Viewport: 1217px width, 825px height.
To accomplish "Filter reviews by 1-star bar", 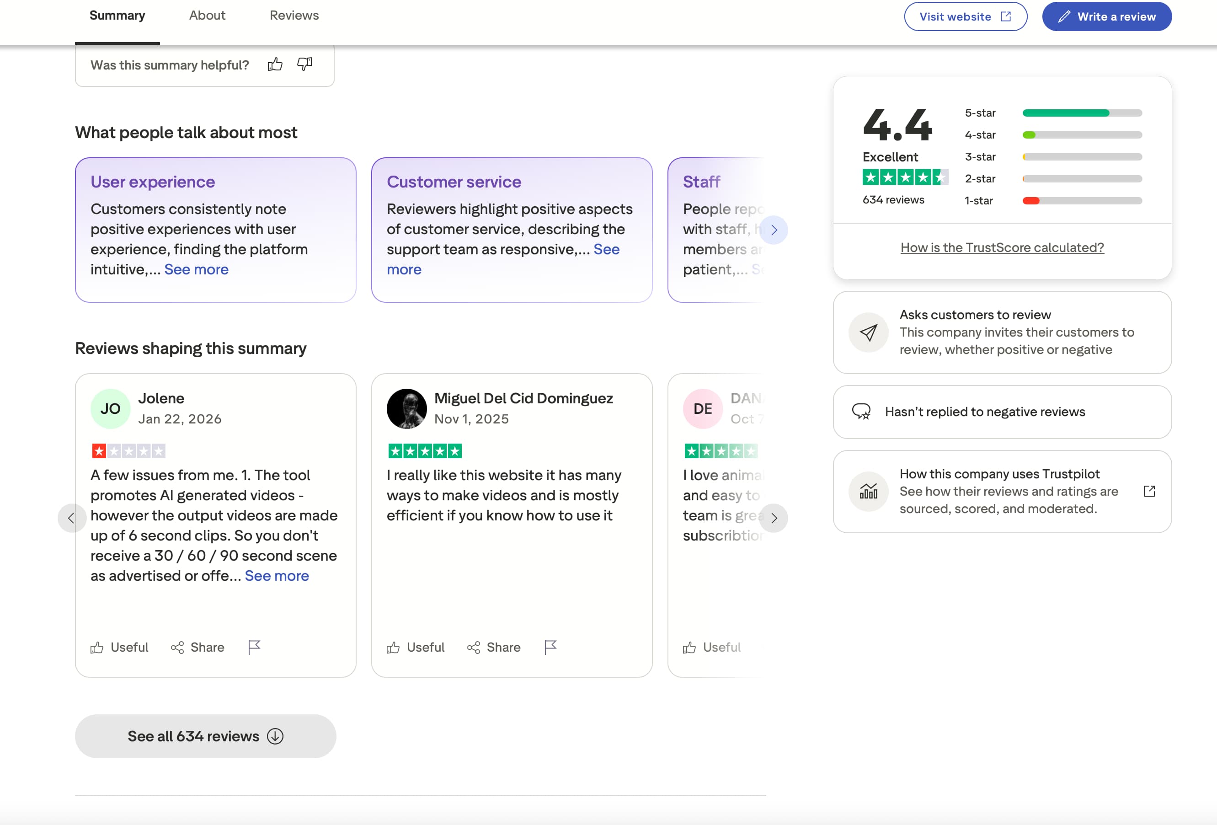I will click(x=1083, y=201).
